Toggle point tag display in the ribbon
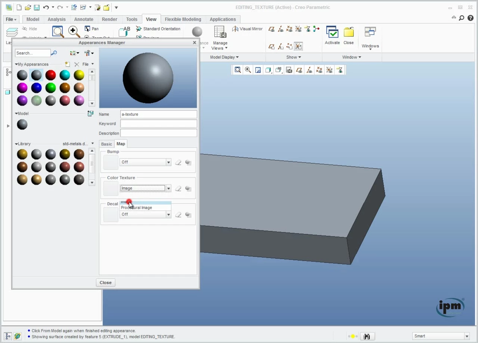The image size is (478, 343). [x=289, y=46]
